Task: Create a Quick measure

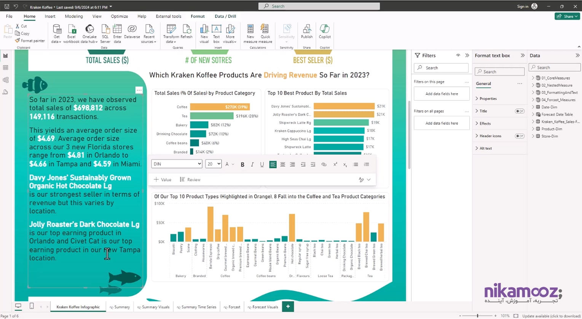Action: pos(265,34)
